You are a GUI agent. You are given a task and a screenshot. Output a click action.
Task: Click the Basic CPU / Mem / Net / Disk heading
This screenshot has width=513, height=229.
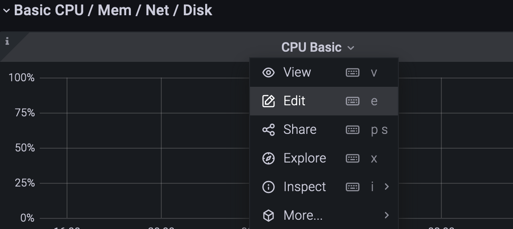pos(113,10)
